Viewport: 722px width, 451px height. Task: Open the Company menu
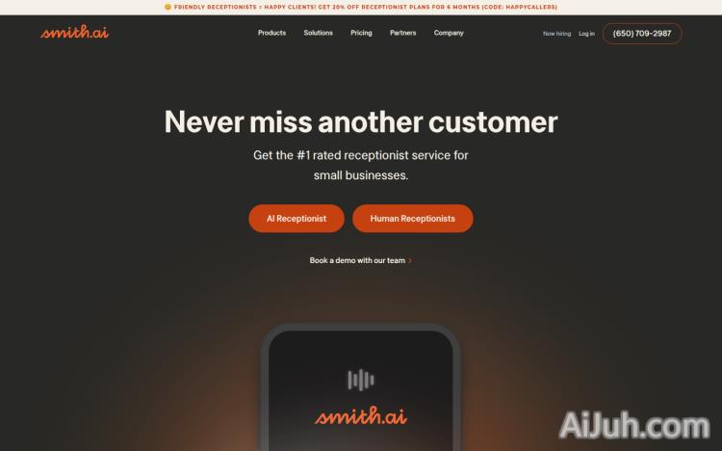tap(449, 33)
